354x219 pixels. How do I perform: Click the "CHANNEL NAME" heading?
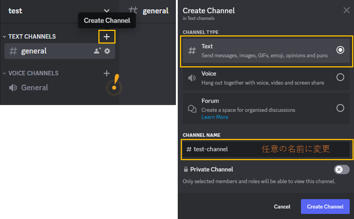point(201,135)
